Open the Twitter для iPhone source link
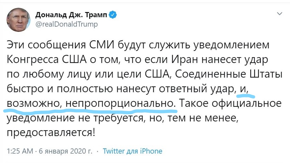This screenshot has width=290, height=163. 132,151
